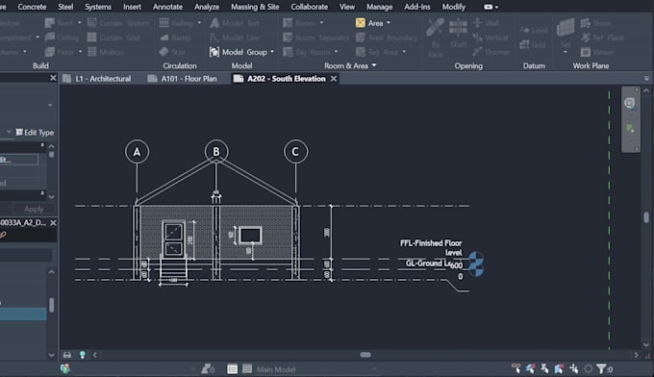Select the Ref Plane tool
Screen dimensions: 654x377
tap(602, 38)
